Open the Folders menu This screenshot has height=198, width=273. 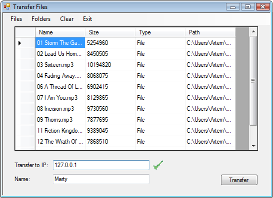pos(41,19)
